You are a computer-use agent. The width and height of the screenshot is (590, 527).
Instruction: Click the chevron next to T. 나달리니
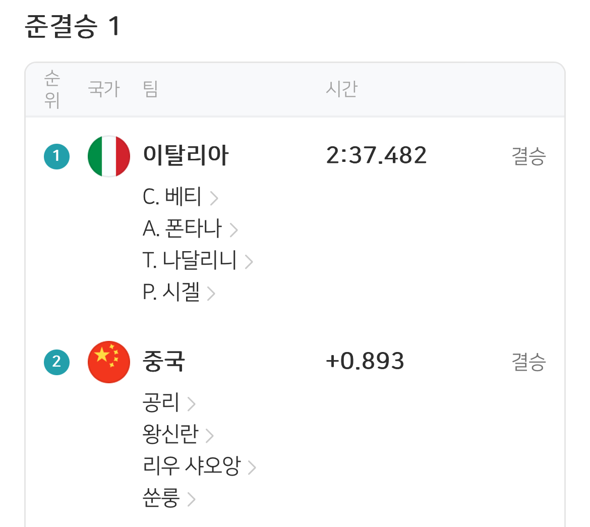pyautogui.click(x=249, y=262)
